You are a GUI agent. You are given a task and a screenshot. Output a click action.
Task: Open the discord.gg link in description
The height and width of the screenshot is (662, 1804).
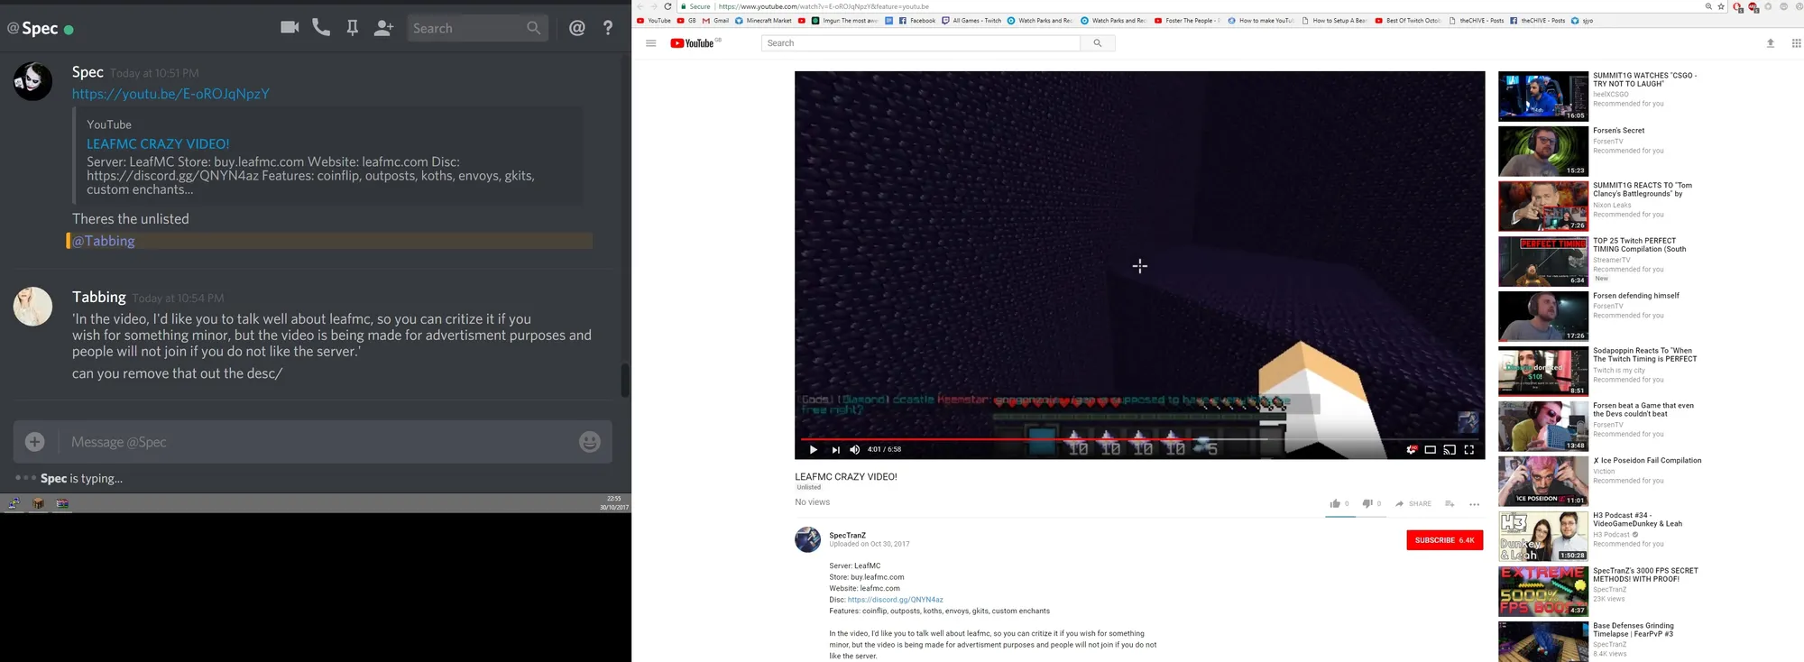click(x=895, y=600)
